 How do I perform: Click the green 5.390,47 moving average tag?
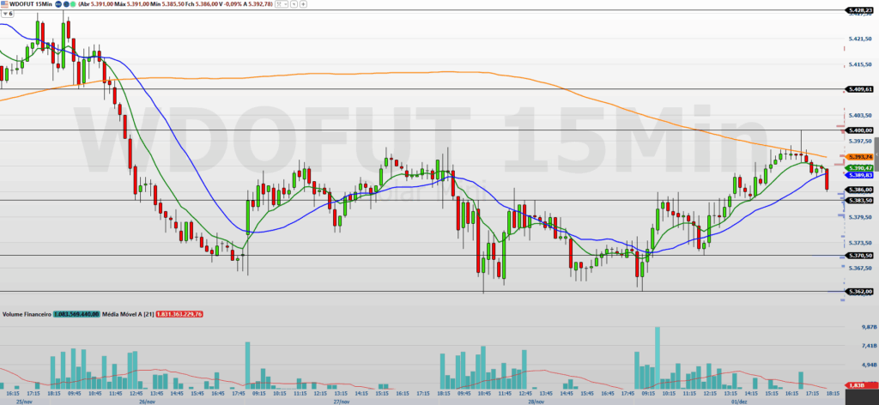[858, 167]
